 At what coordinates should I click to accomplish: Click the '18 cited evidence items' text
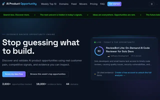(x=105, y=74)
